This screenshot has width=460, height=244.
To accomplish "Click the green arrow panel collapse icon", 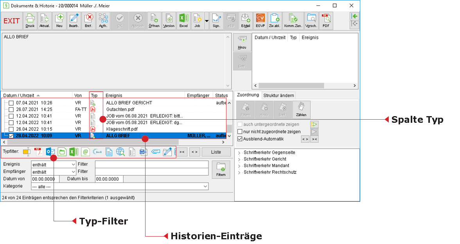I will pos(355,16).
